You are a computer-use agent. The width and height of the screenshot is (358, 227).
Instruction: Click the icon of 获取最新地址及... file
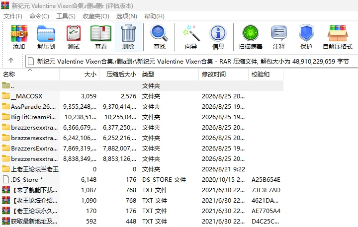pyautogui.click(x=6, y=221)
